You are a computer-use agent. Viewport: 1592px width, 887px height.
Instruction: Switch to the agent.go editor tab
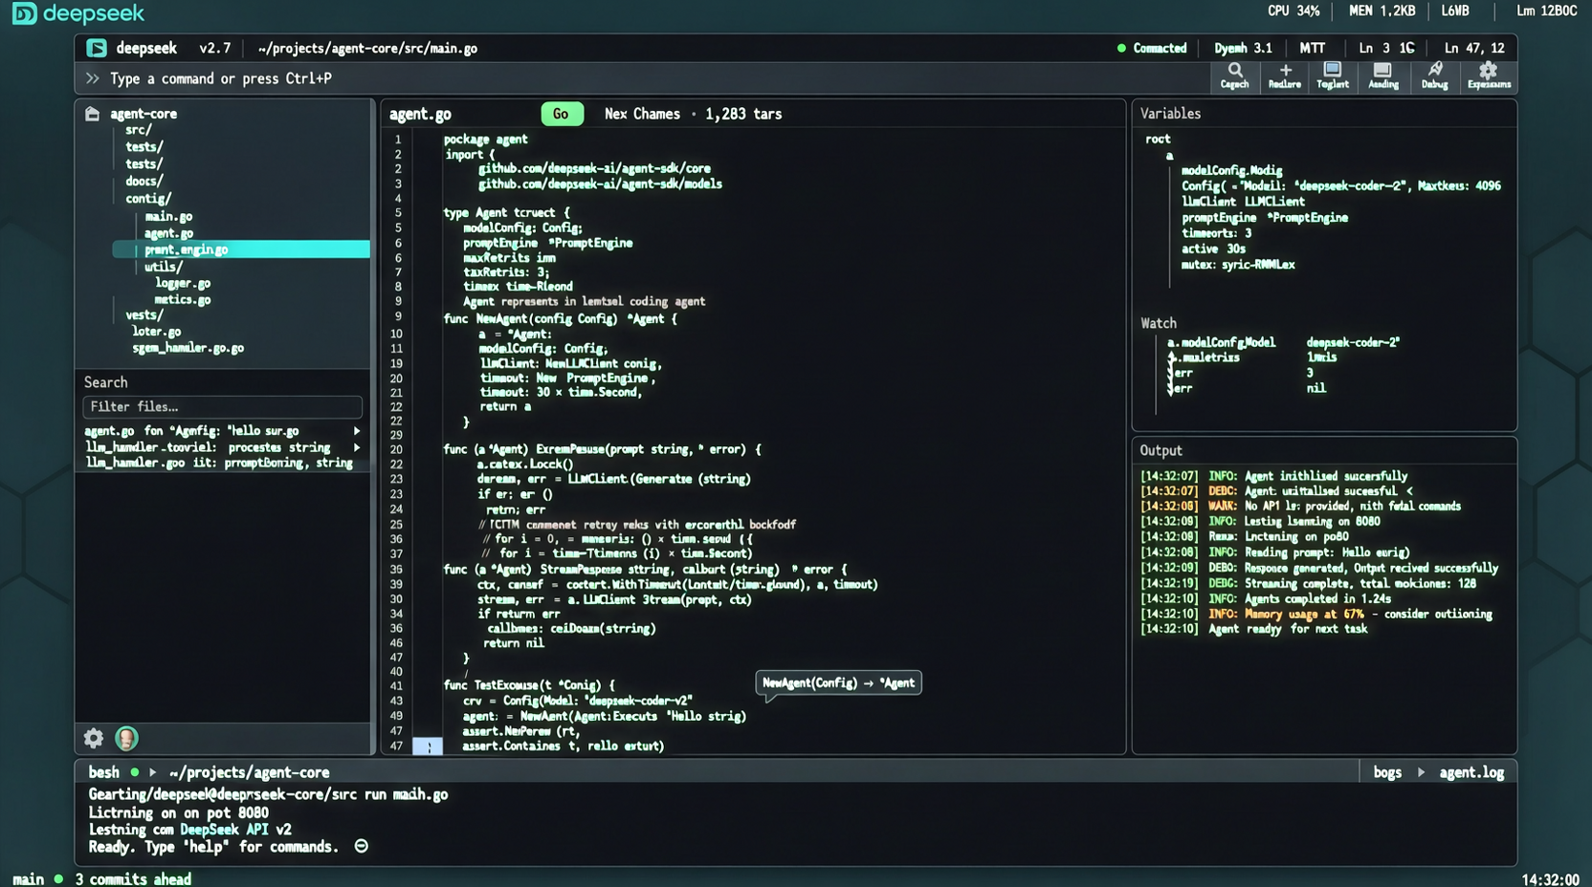[x=420, y=114]
